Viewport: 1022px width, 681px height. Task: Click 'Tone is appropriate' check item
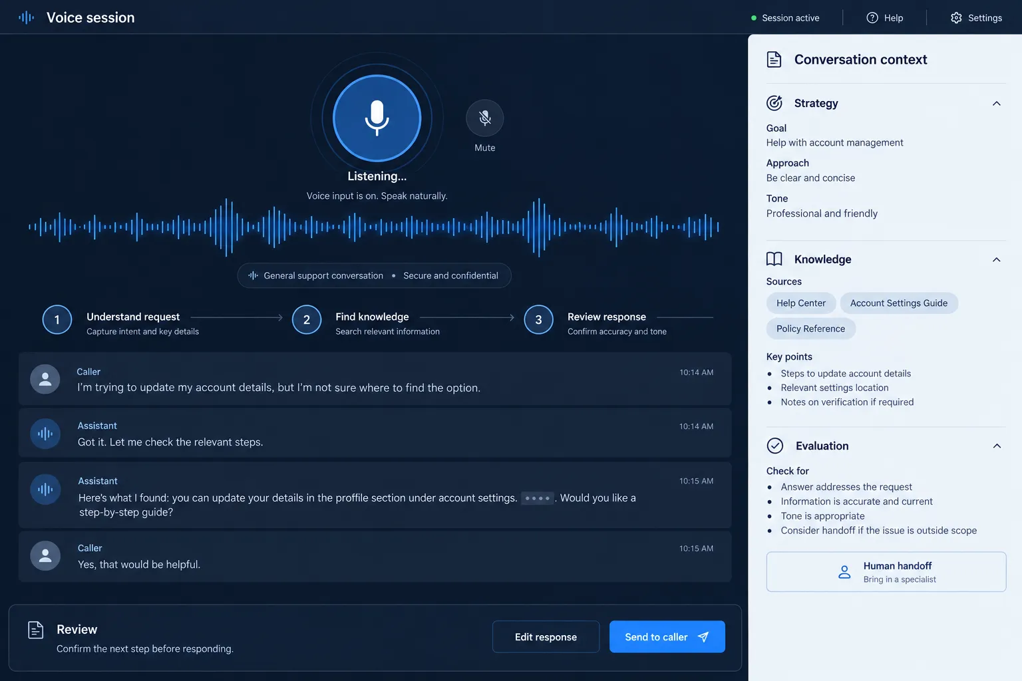click(x=823, y=516)
